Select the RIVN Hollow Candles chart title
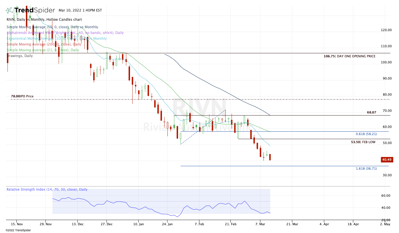 (44, 20)
